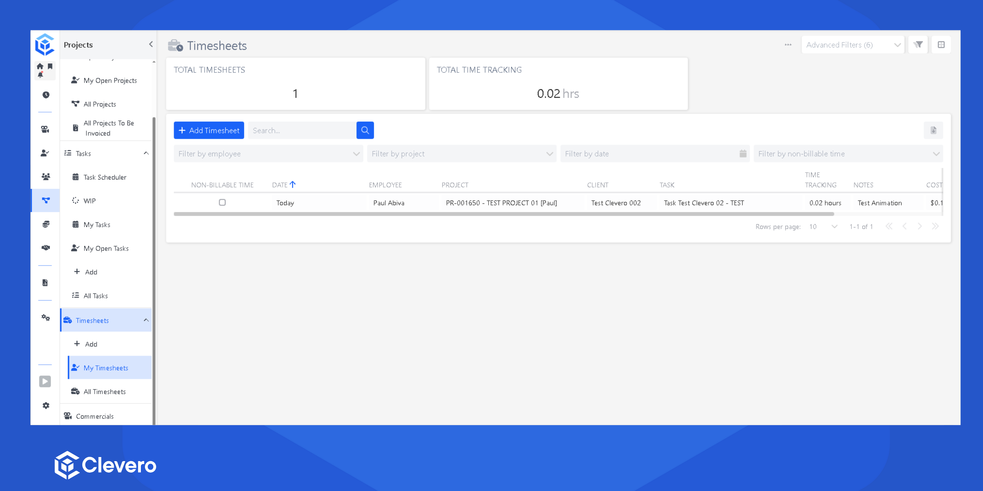Open settings gear icon at rail bottom
Screen dimensions: 983x491
45,405
